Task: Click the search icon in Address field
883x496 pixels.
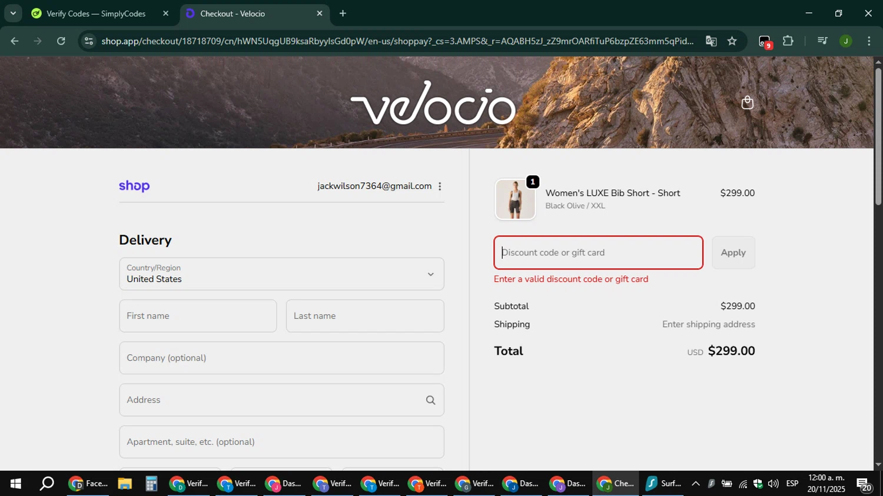Action: (x=430, y=400)
